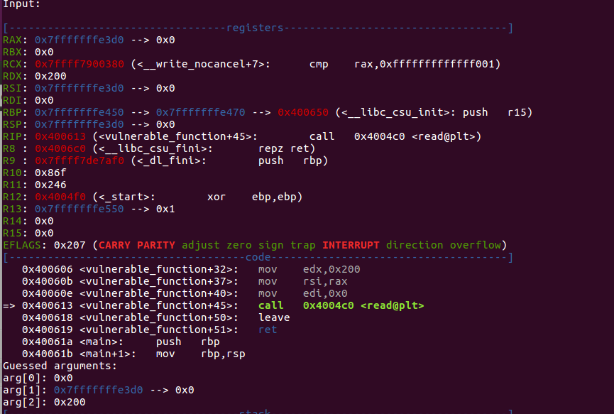Screen dimensions: 614x414
Task: Click the CARRY flag in EFLAGS
Action: (114, 245)
